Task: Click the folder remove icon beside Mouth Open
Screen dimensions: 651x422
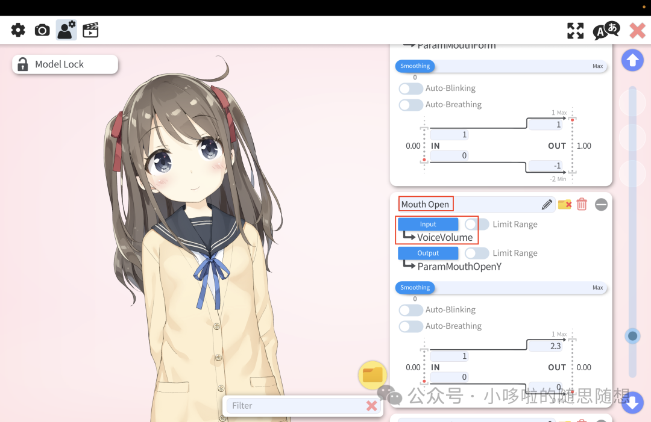Action: pos(565,205)
